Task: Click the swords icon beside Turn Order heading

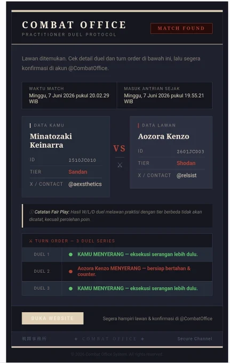Action: [x=31, y=241]
